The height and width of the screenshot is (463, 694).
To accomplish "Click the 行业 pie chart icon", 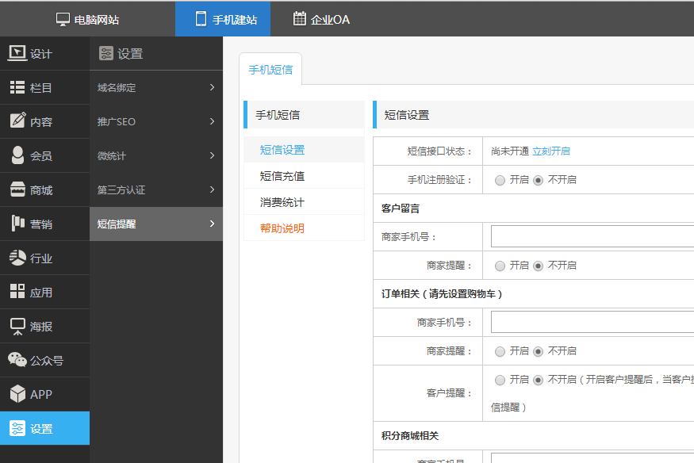I will click(17, 258).
